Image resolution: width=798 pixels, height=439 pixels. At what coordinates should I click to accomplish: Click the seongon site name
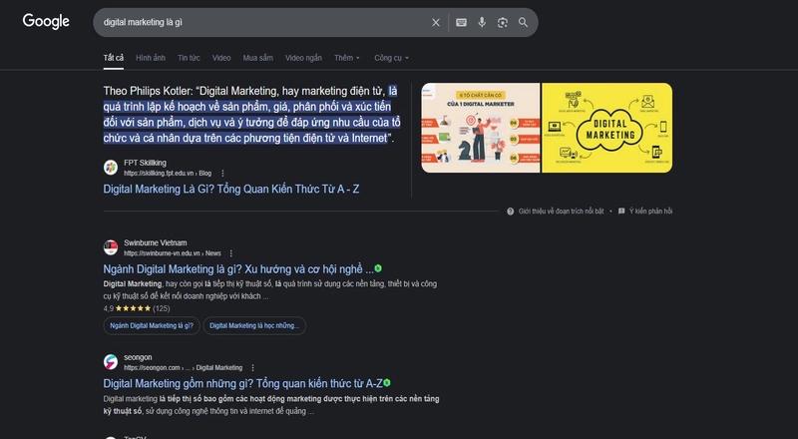(x=138, y=357)
